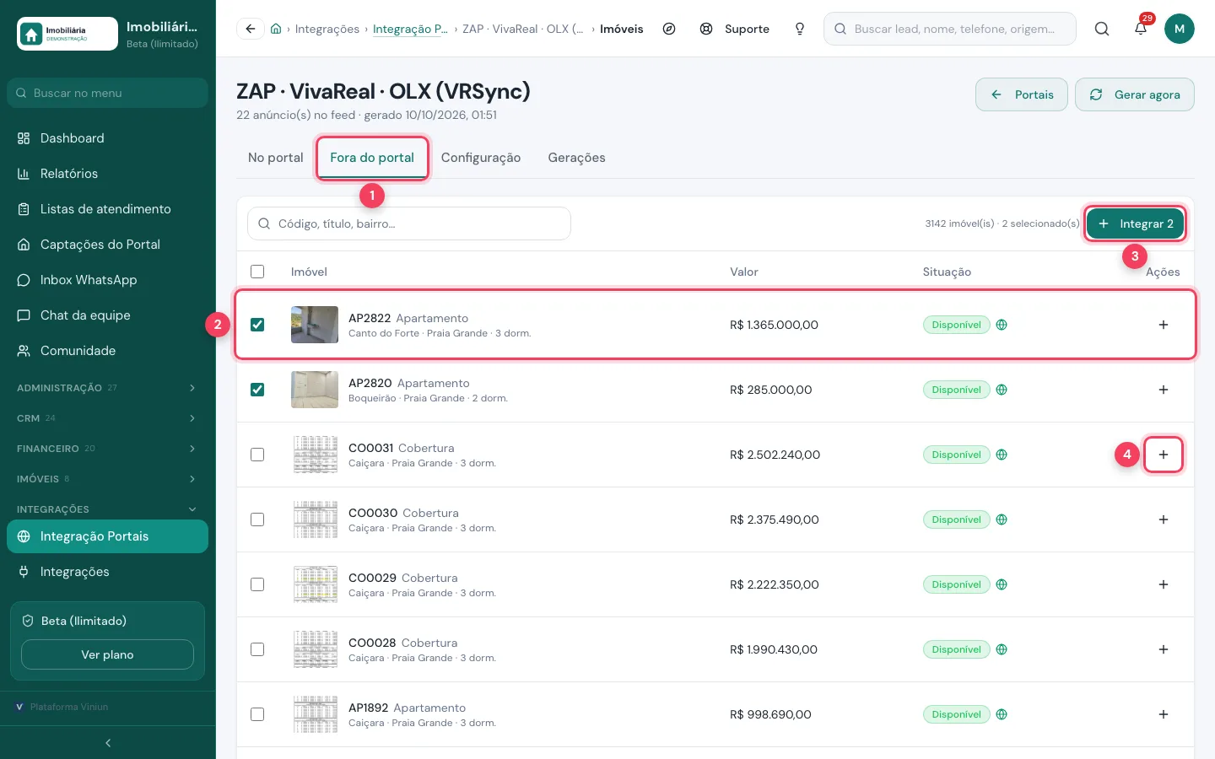Check the CO0029 checkbox
The width and height of the screenshot is (1215, 759).
(257, 584)
